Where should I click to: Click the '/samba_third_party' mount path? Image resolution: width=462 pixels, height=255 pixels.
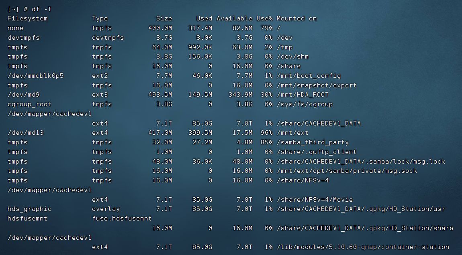(x=313, y=142)
